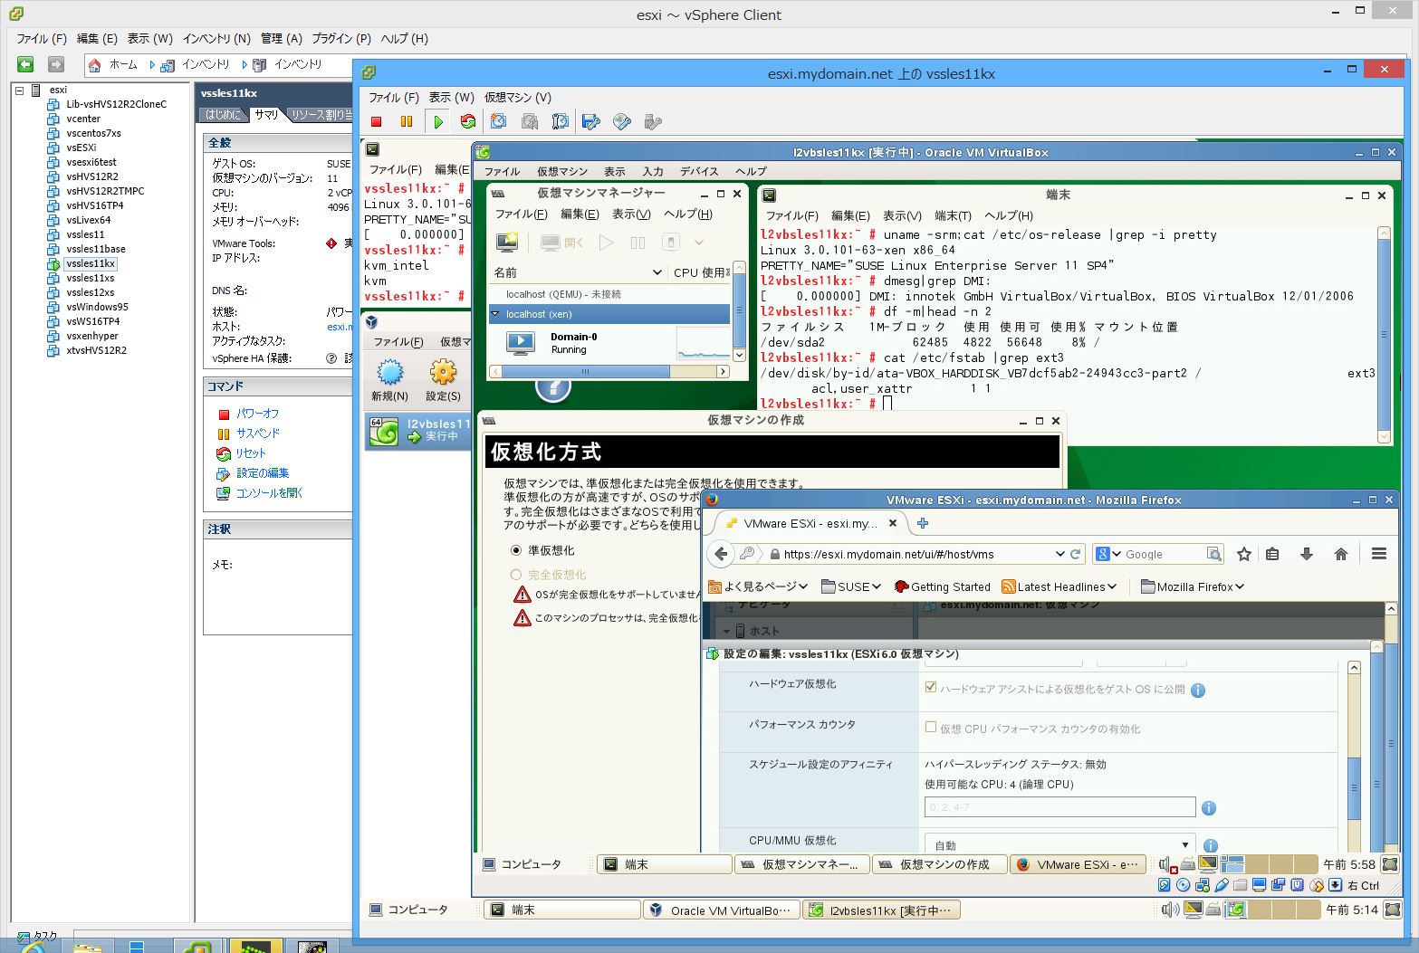Screen dimensions: 1419x953
Task: Collapse the ホスト navigator section in ESXi
Action: pyautogui.click(x=726, y=631)
